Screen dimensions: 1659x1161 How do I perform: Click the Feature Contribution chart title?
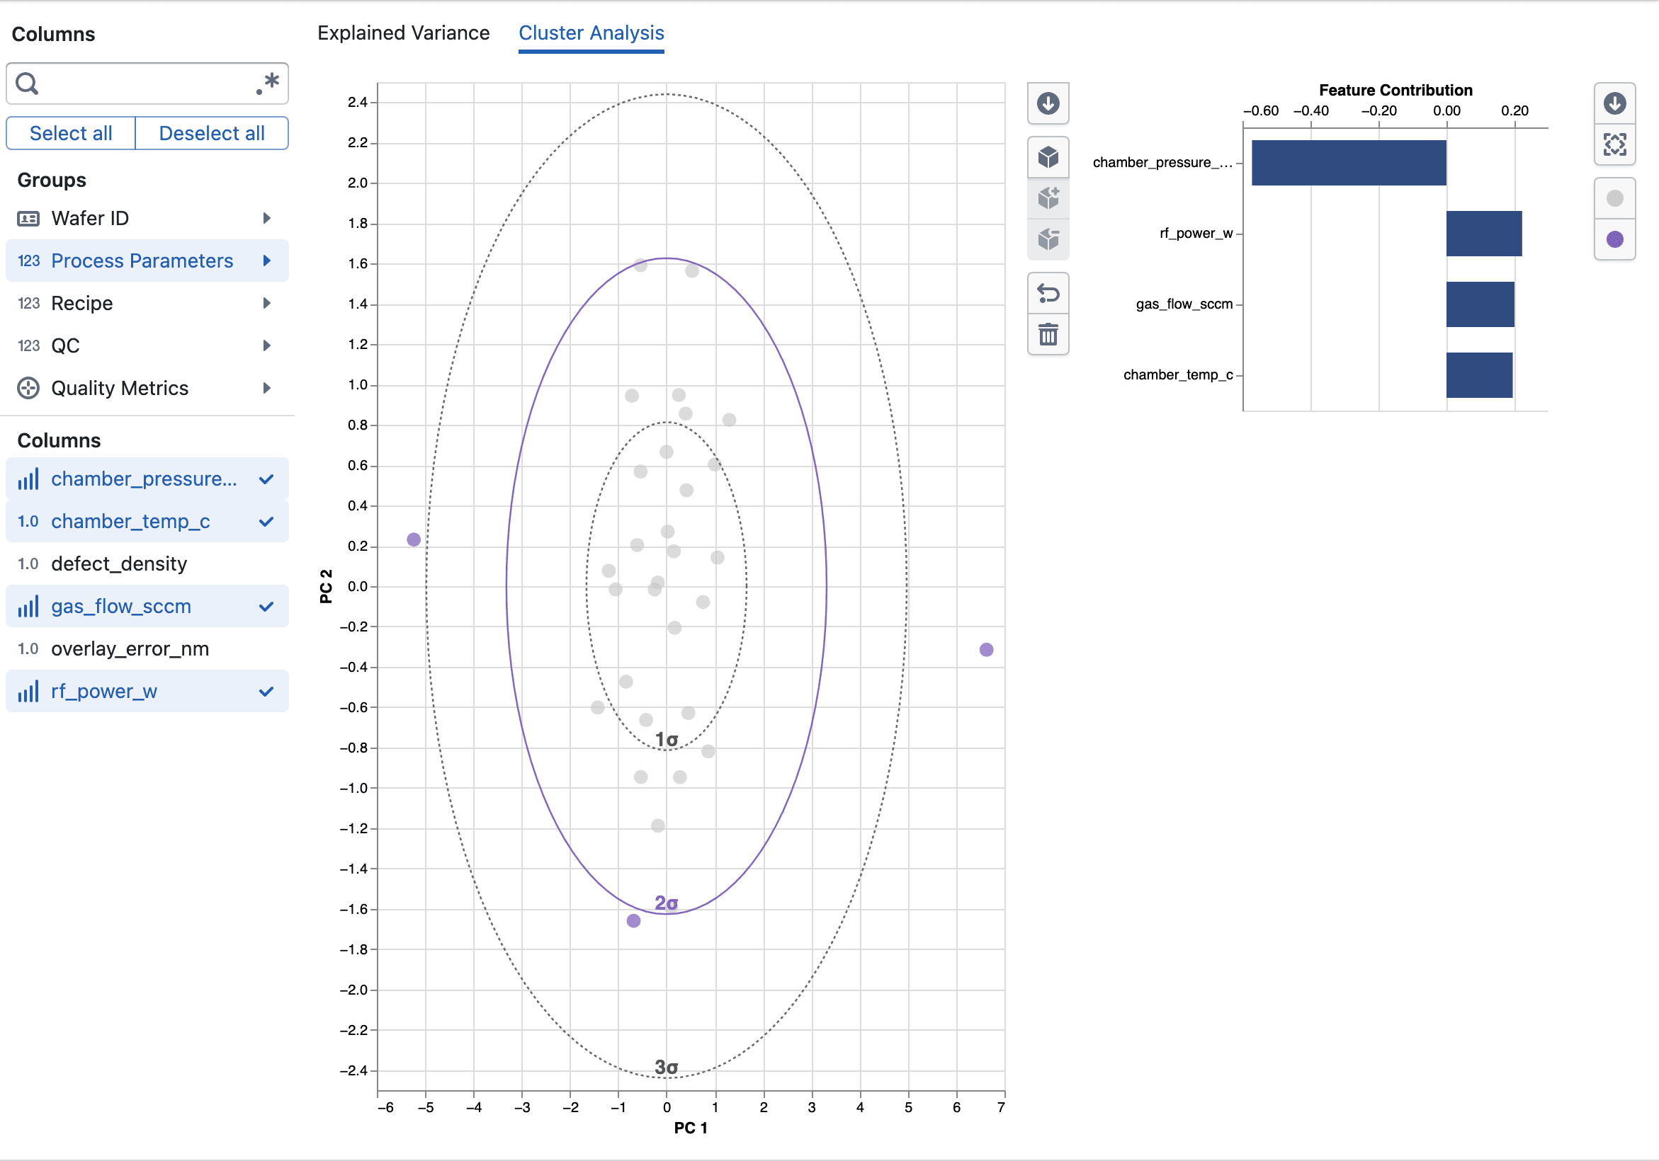coord(1395,90)
